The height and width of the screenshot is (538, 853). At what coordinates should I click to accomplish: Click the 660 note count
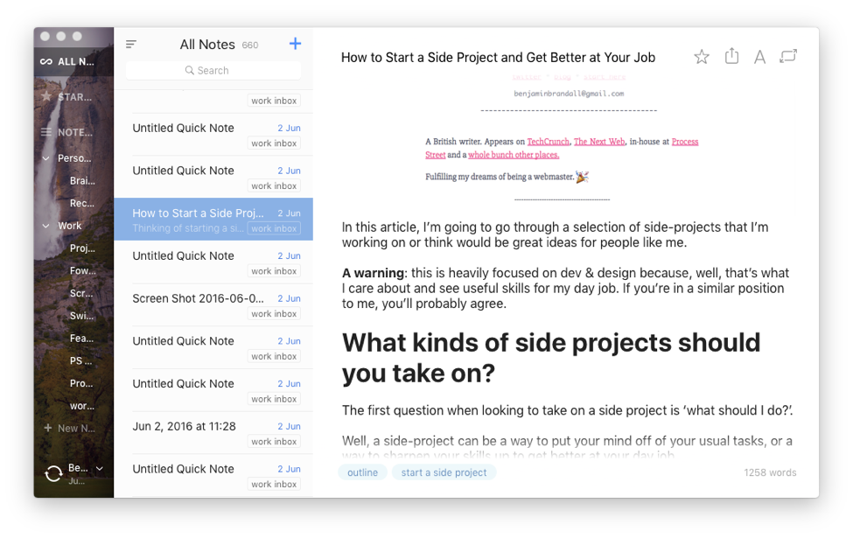[x=249, y=45]
